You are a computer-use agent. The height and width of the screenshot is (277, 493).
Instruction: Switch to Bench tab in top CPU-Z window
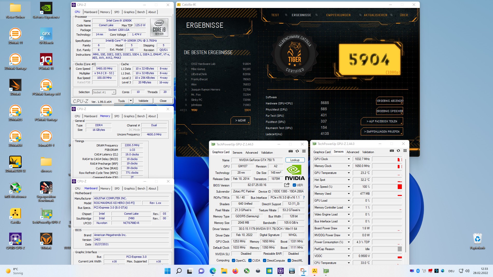click(x=141, y=12)
